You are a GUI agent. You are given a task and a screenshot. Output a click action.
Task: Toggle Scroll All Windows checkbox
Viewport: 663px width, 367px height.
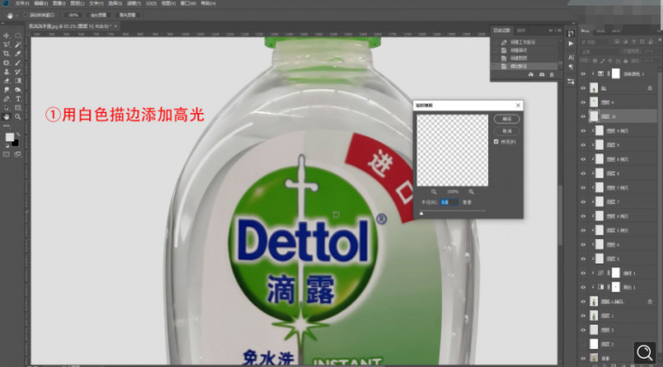tap(25, 15)
